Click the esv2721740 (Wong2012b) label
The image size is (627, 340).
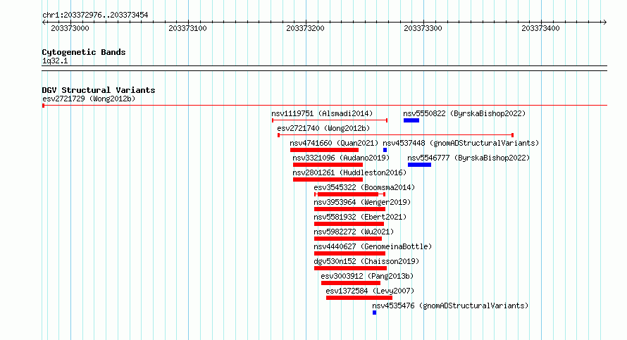tap(323, 128)
